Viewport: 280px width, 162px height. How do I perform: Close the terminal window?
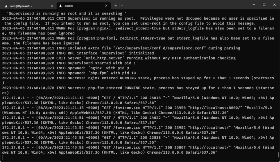click(275, 5)
